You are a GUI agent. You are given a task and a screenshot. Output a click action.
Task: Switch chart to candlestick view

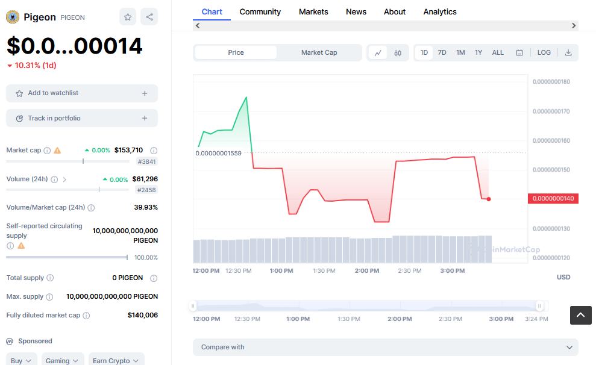pyautogui.click(x=398, y=53)
